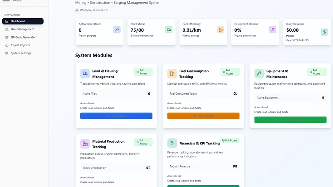This screenshot has height=187, width=333.
Task: Open QR Code Generator page
Action: (x=23, y=37)
